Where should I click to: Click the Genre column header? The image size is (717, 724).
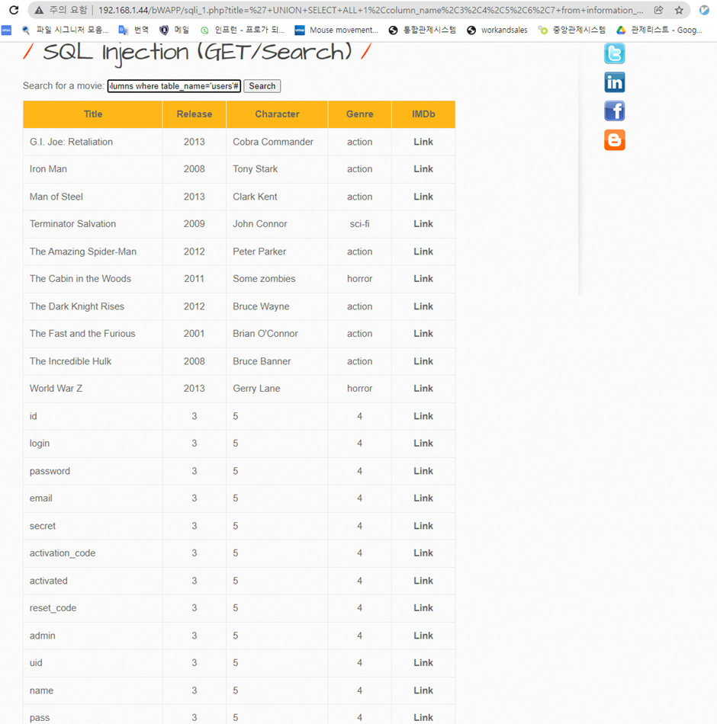(360, 114)
